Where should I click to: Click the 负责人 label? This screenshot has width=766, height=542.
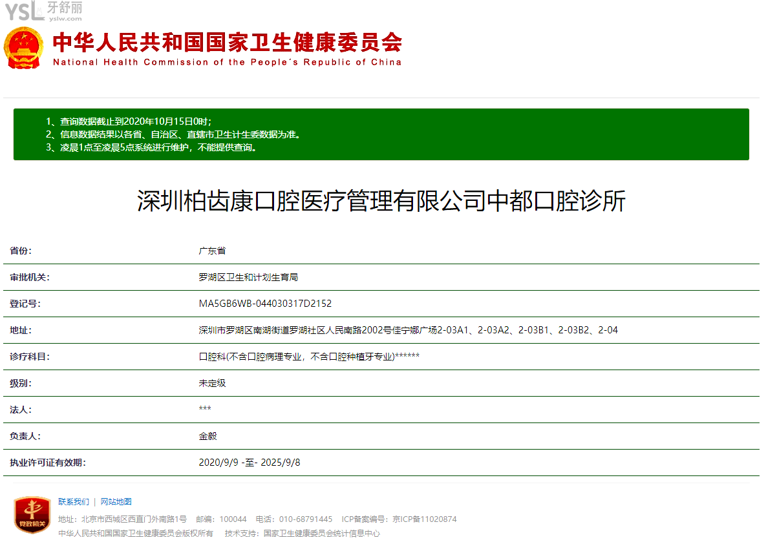(x=25, y=436)
